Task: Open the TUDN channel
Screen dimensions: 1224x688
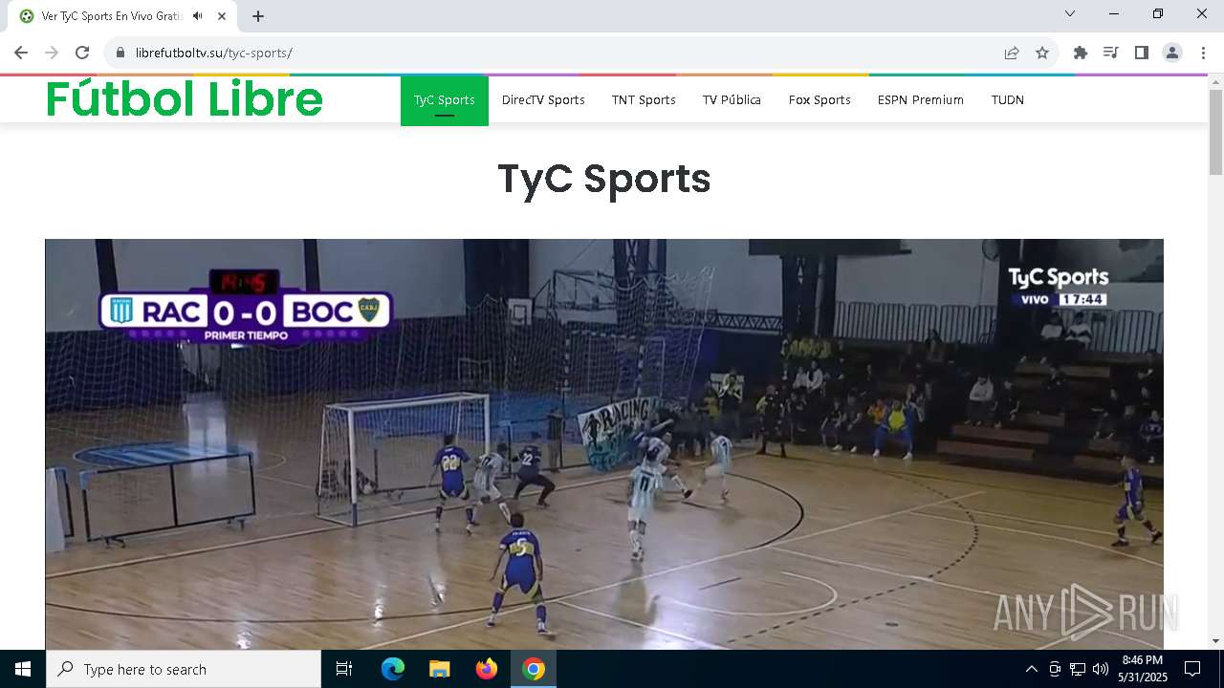Action: tap(1008, 100)
